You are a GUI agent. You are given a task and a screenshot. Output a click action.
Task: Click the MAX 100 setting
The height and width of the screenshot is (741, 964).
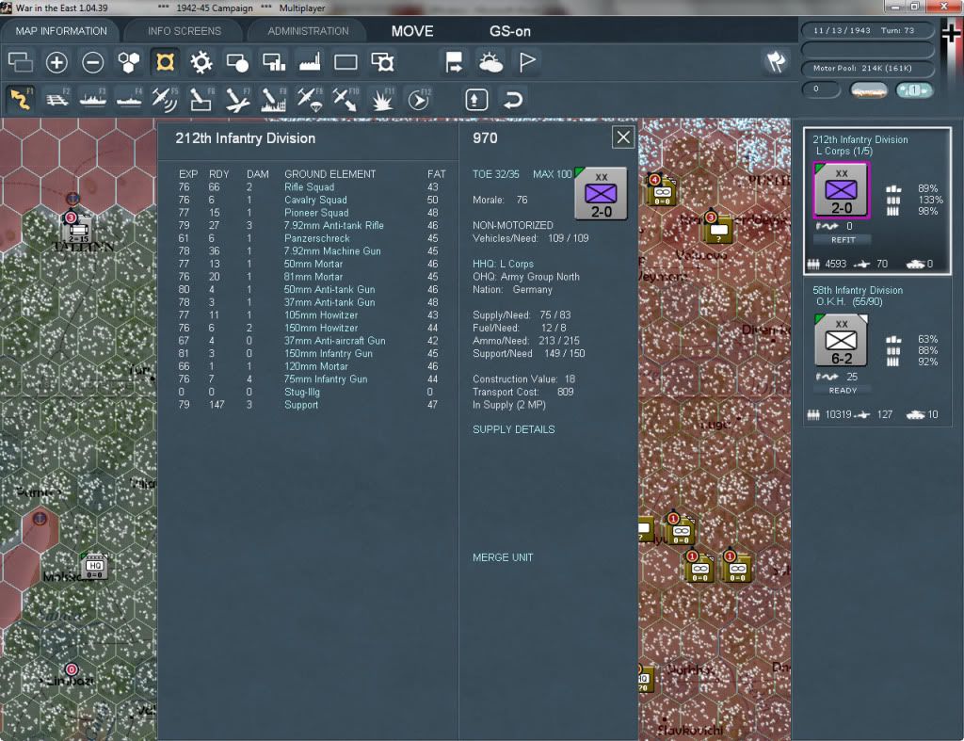[x=552, y=174]
